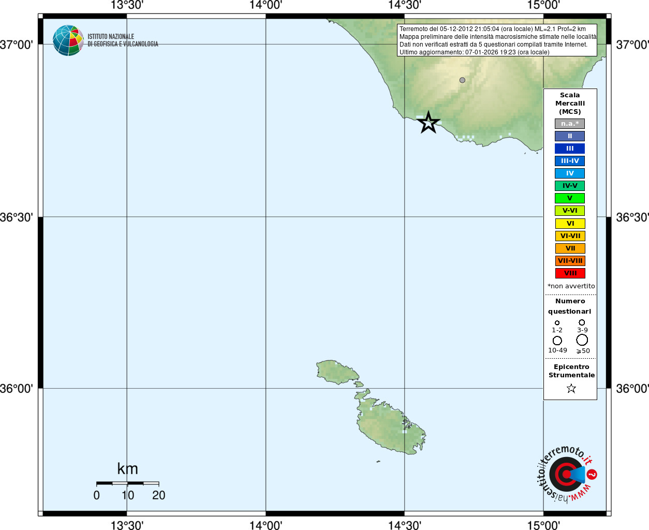Click the top 13°30' longitude label
The height and width of the screenshot is (530, 649).
[127, 5]
